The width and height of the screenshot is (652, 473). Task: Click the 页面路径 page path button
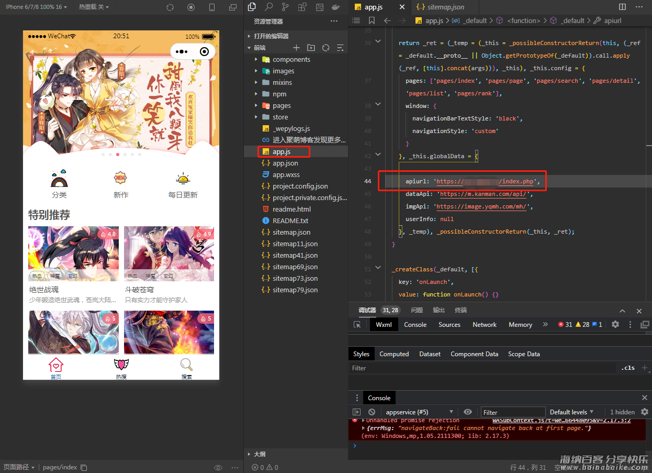click(19, 467)
